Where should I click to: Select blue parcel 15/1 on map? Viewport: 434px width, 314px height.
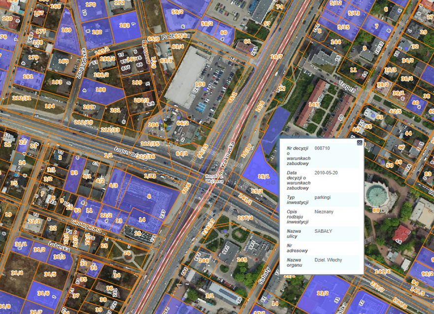263,176
